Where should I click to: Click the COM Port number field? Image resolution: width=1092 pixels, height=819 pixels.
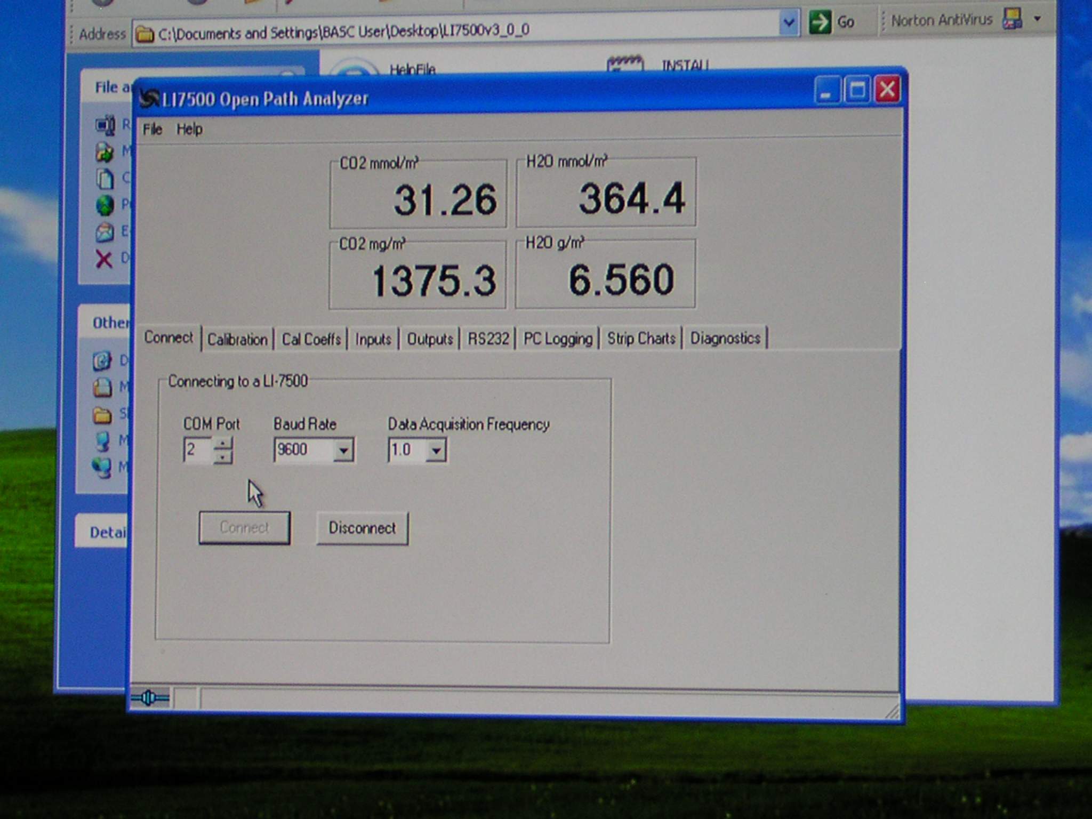pyautogui.click(x=197, y=450)
